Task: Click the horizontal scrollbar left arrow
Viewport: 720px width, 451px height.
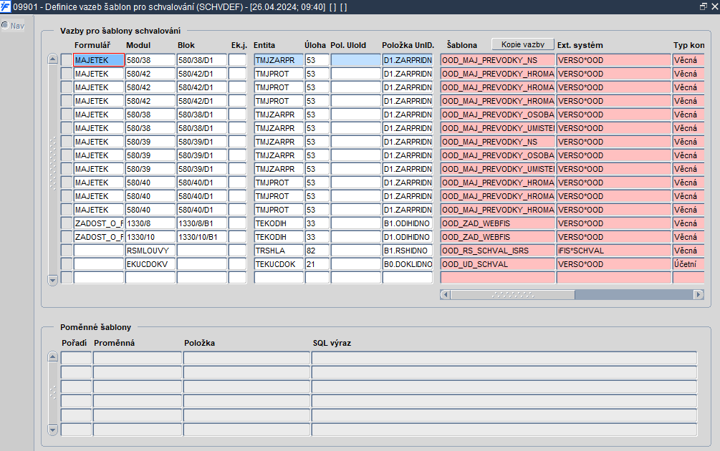Action: click(445, 294)
